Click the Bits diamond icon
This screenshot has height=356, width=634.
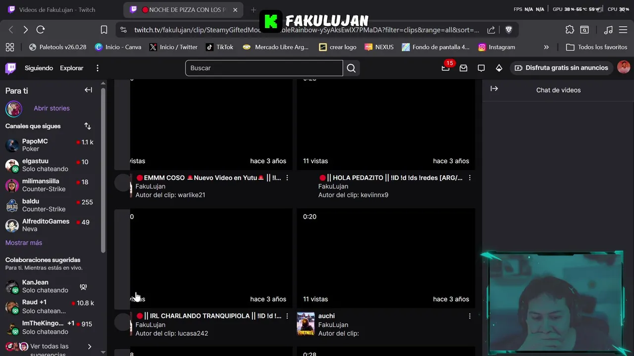coord(499,68)
